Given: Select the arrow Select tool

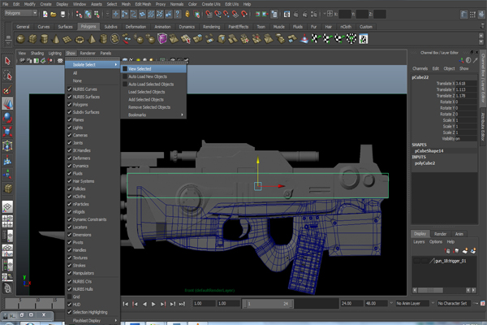Looking at the screenshot, I should click(x=7, y=61).
